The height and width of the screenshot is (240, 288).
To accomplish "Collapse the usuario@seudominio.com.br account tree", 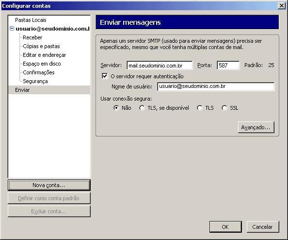I will [12, 29].
